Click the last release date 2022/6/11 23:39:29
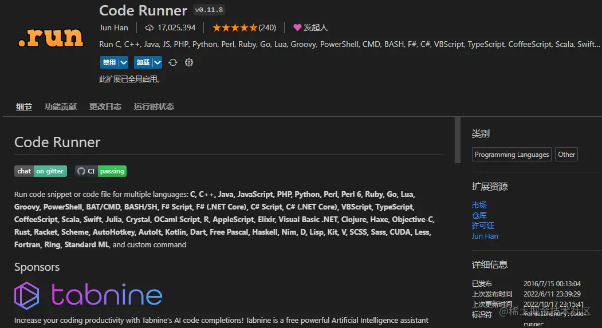Viewport: 602px width, 328px height. pyautogui.click(x=552, y=294)
